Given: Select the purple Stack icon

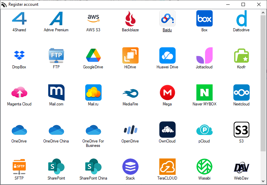Looking at the screenshot, I should coord(130,167).
